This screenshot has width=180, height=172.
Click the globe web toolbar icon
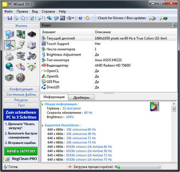tap(49, 18)
